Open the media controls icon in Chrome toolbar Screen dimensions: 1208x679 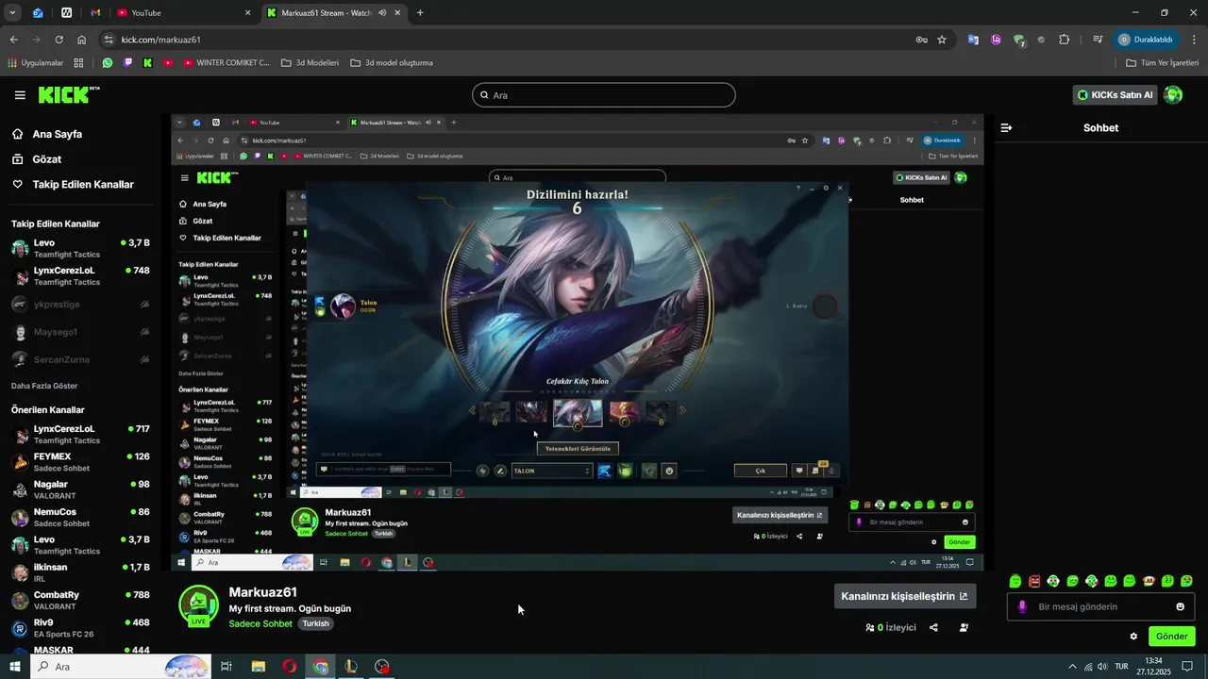coord(1098,40)
